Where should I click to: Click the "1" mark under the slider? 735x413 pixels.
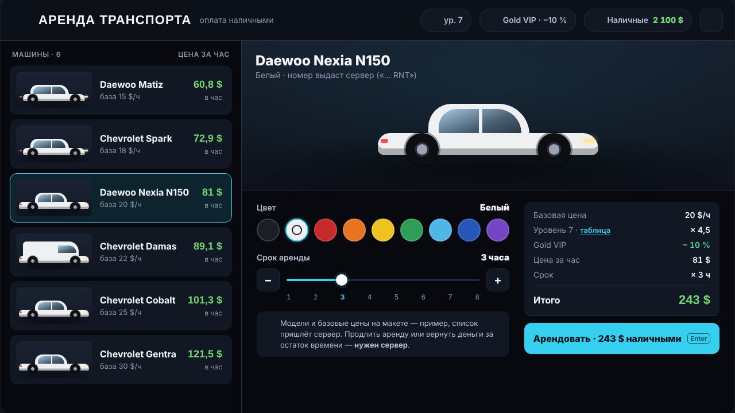tap(289, 297)
